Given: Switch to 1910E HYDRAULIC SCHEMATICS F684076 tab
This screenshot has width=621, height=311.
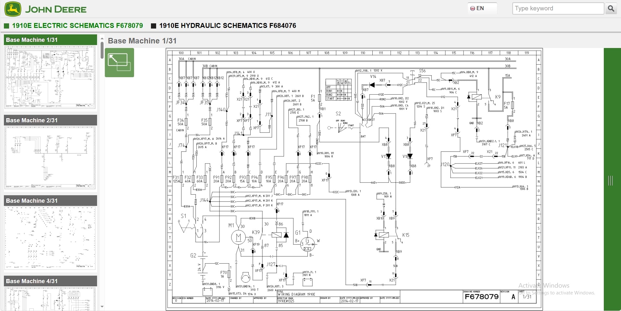Looking at the screenshot, I should point(227,26).
